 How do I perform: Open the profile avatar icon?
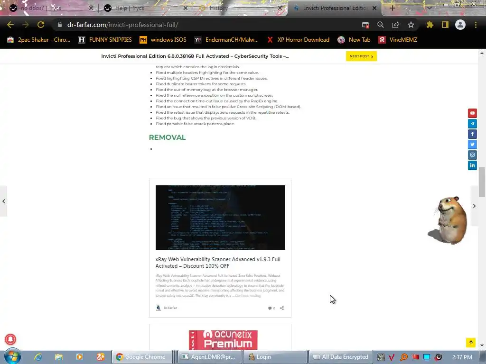(x=460, y=25)
